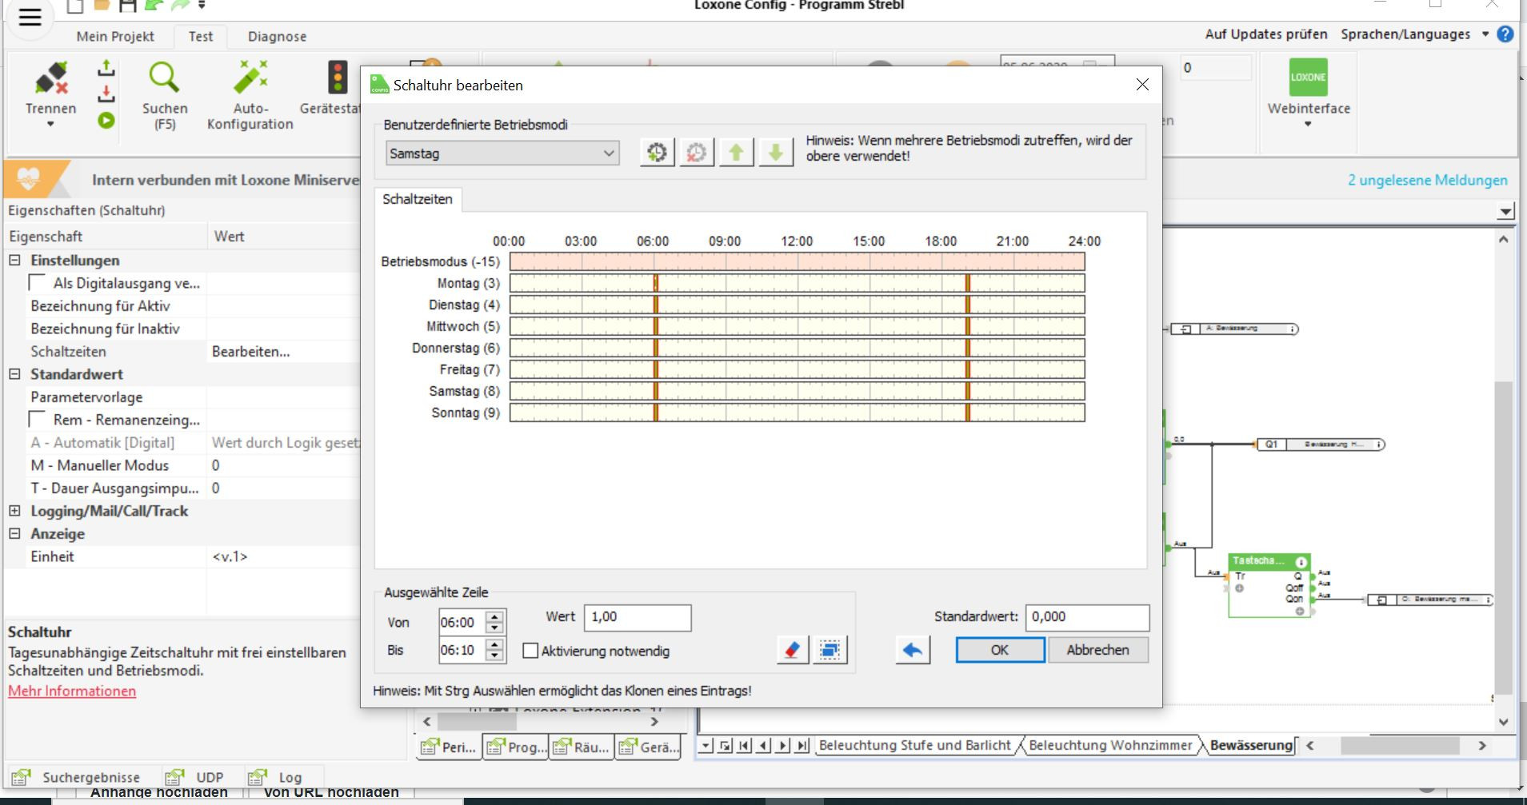Toggle Rem - Remanenzeingang checkbox
The height and width of the screenshot is (805, 1527).
click(x=37, y=420)
